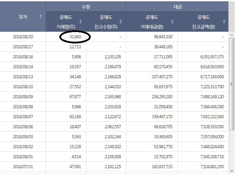
Task: Click balance amount 6,351,937,375
Action: click(x=212, y=57)
